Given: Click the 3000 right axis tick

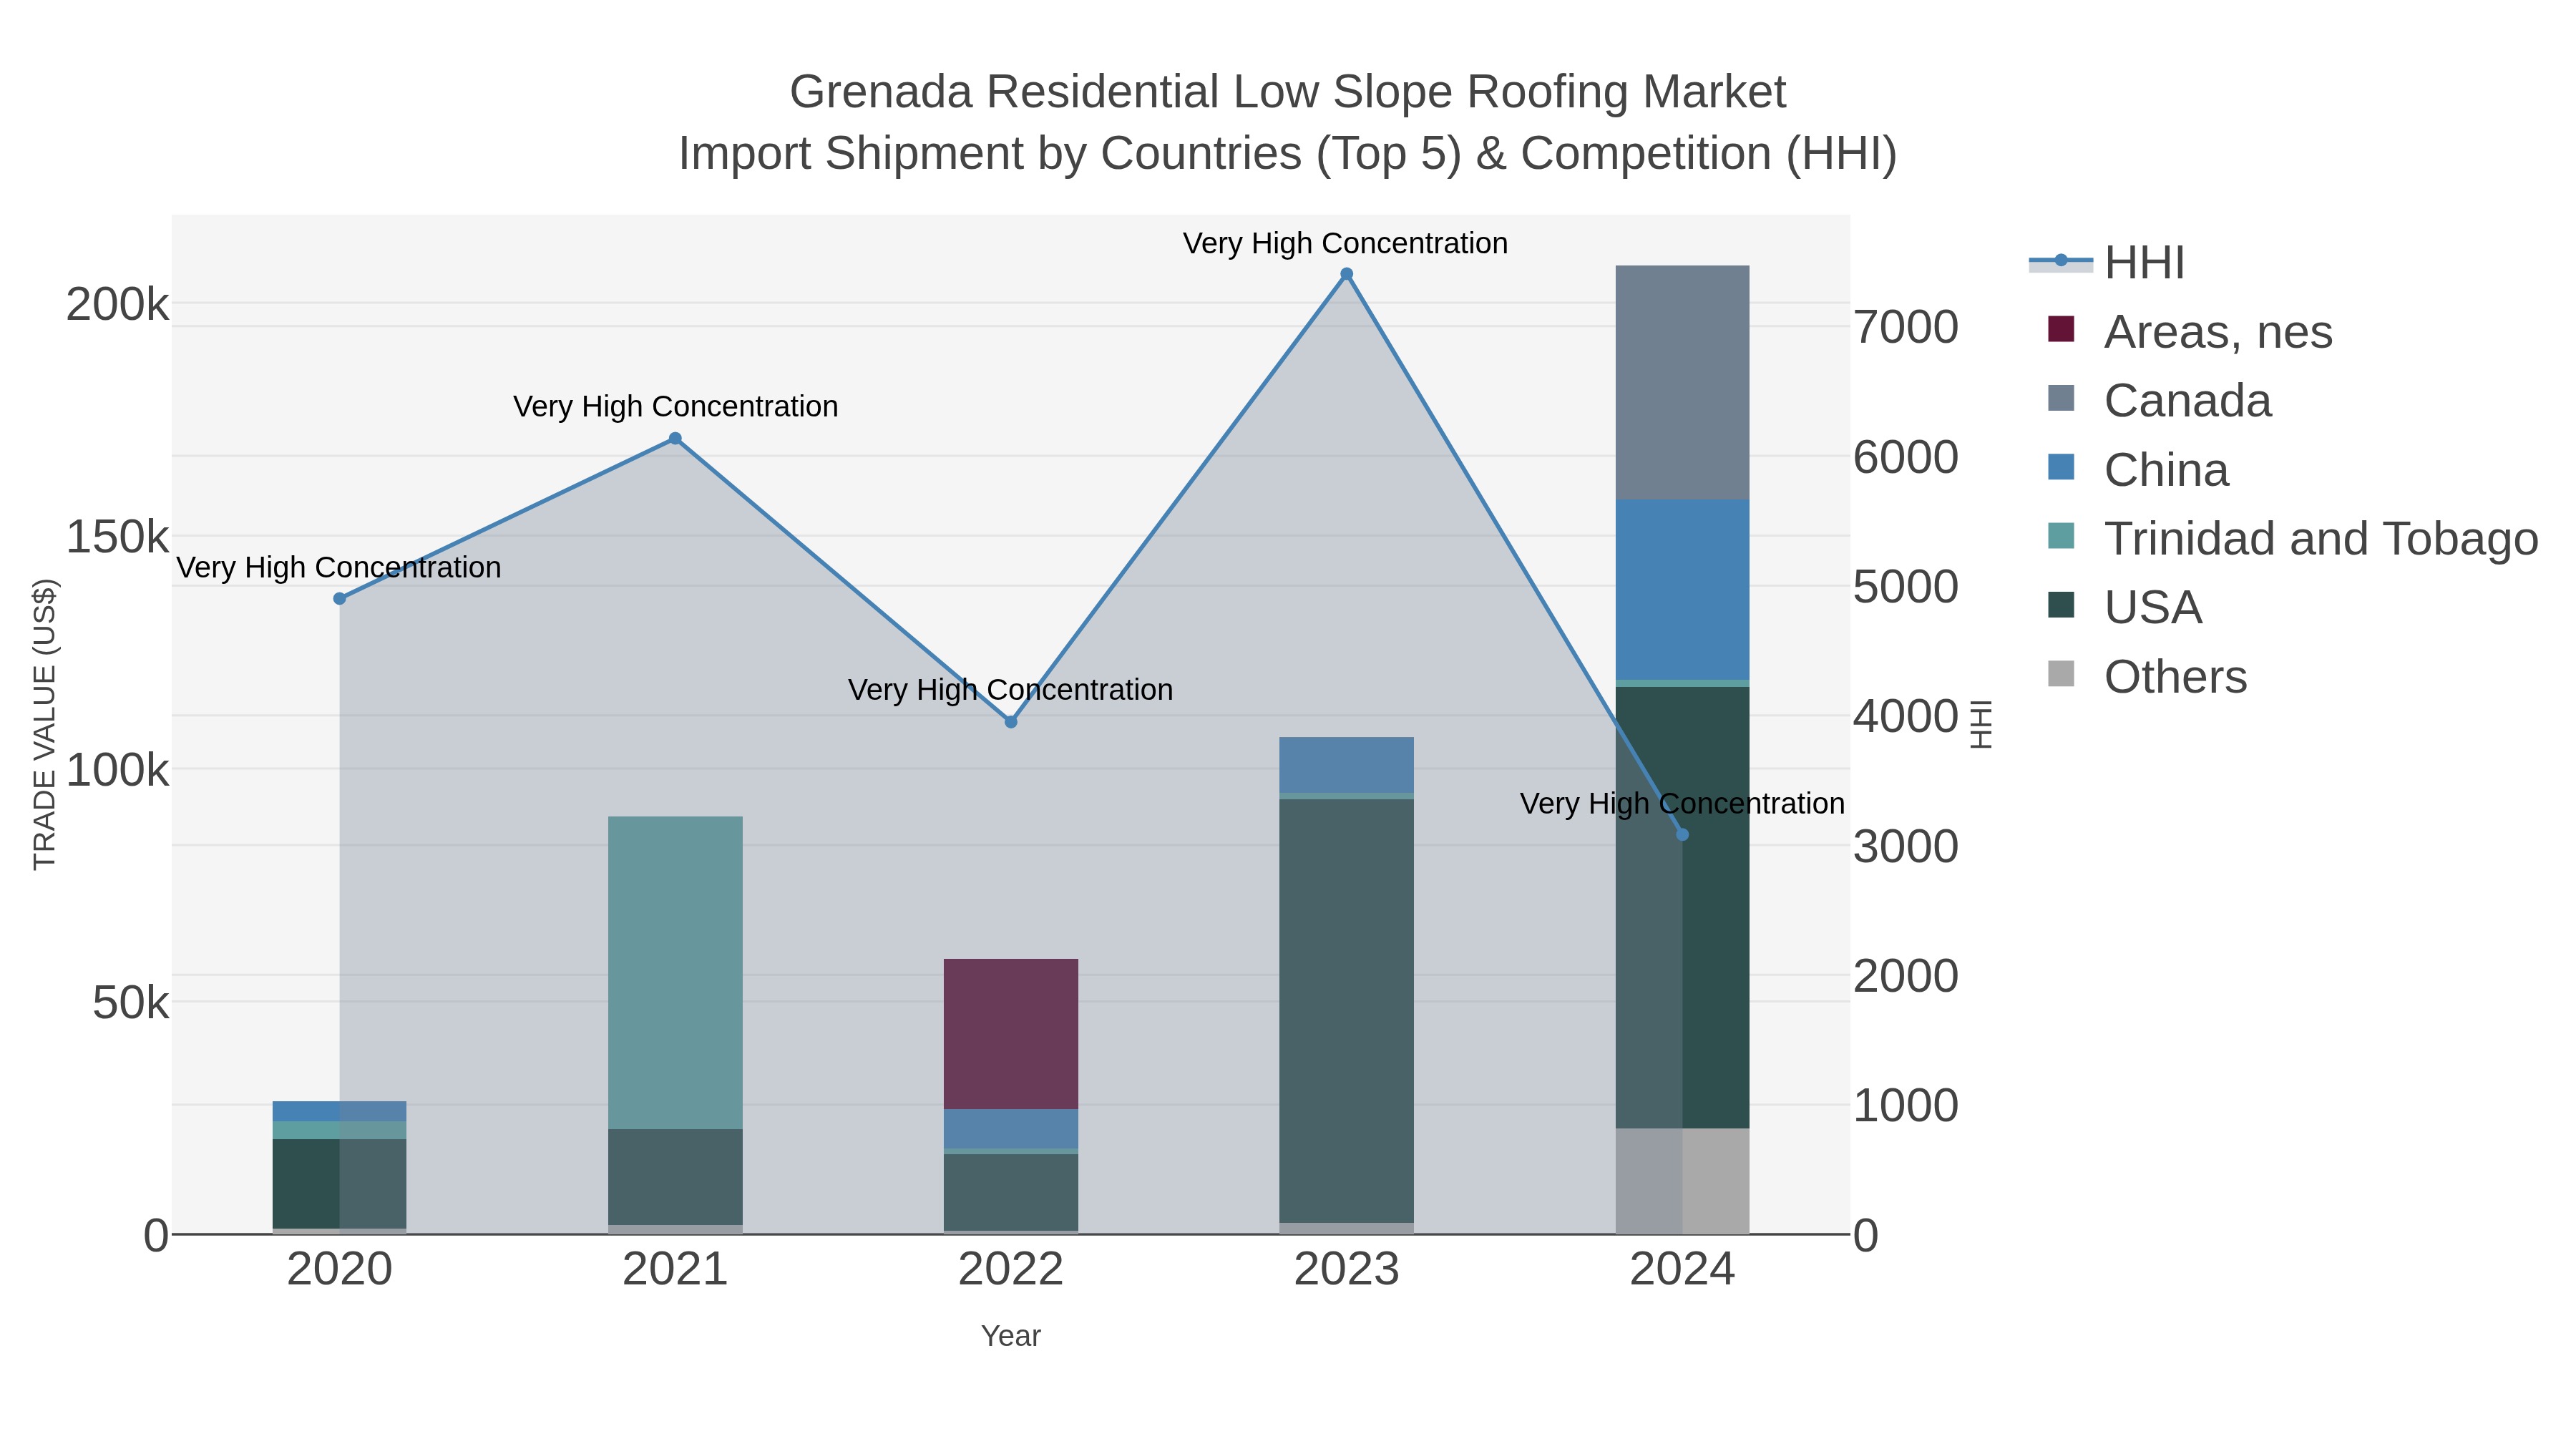Looking at the screenshot, I should coord(1906,846).
